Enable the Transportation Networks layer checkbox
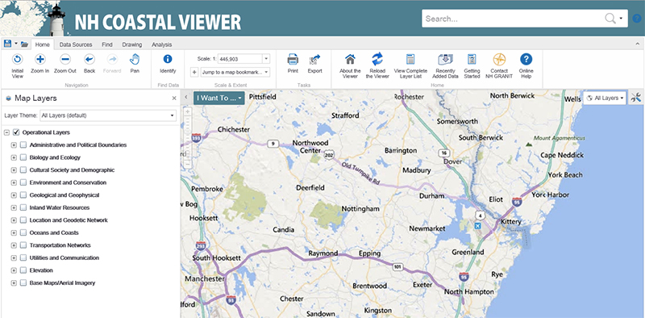The width and height of the screenshot is (645, 318). point(23,245)
